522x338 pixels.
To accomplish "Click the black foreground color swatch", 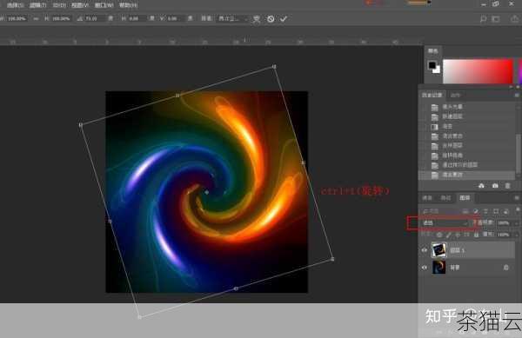I will point(432,65).
